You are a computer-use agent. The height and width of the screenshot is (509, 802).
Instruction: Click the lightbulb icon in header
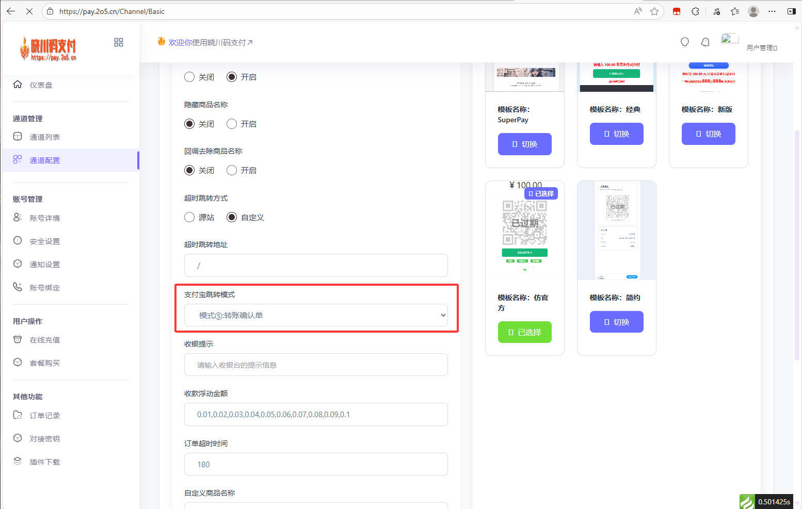click(685, 42)
